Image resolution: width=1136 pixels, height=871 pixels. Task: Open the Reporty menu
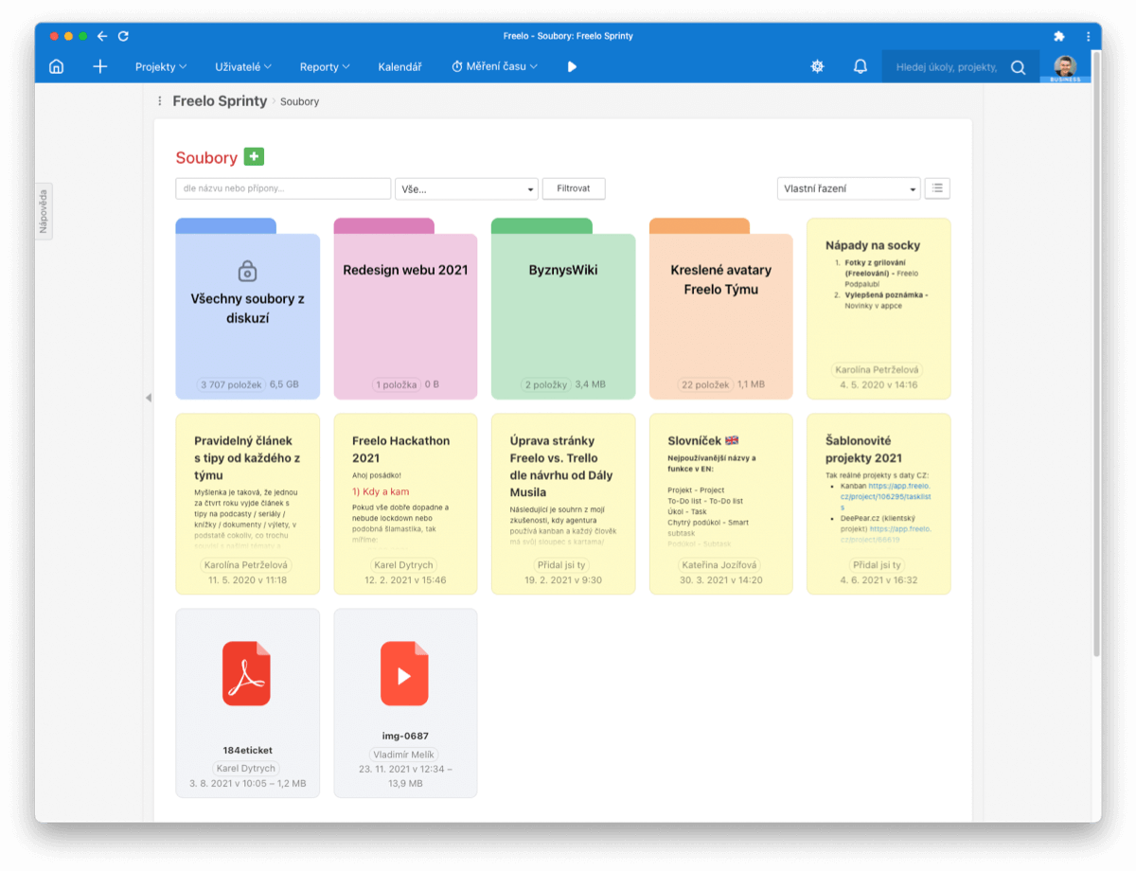pyautogui.click(x=325, y=67)
